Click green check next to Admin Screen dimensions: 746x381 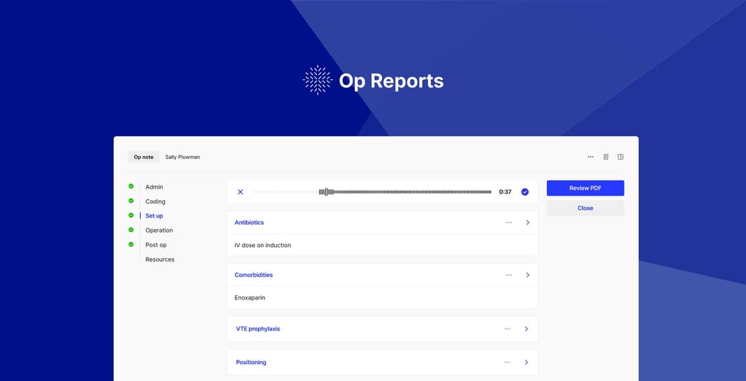131,186
